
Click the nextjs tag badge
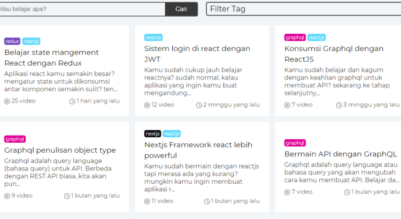point(152,134)
